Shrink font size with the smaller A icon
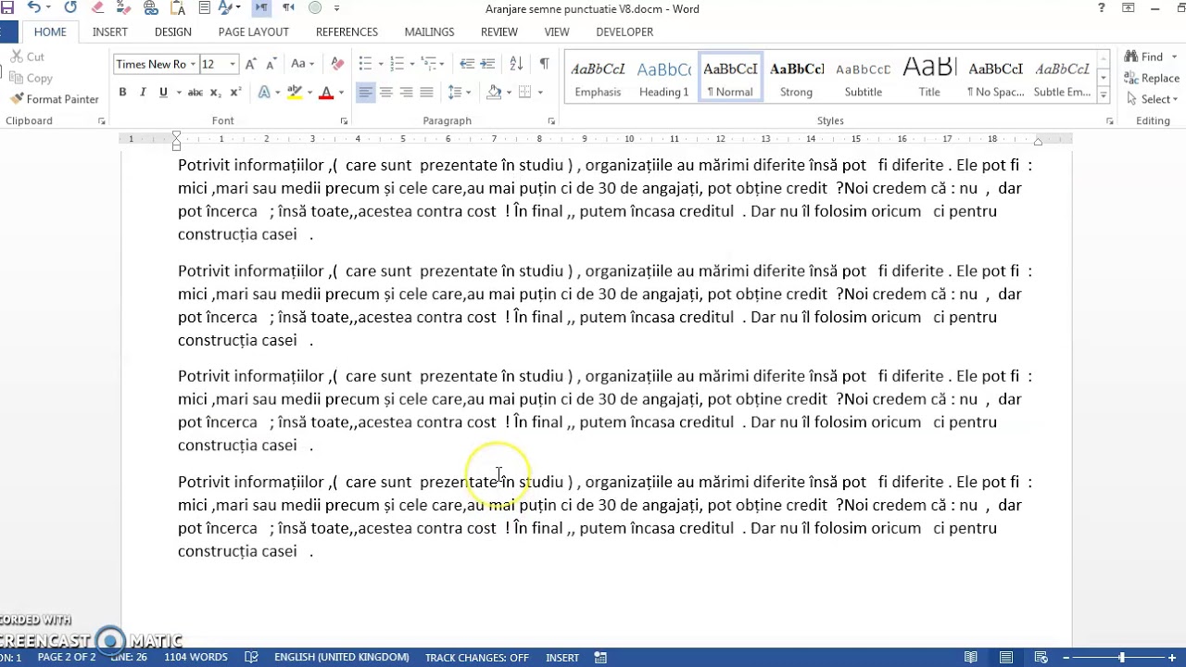The image size is (1186, 667). pos(271,64)
